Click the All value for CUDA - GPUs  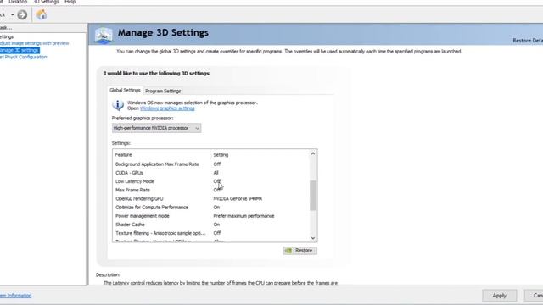216,173
